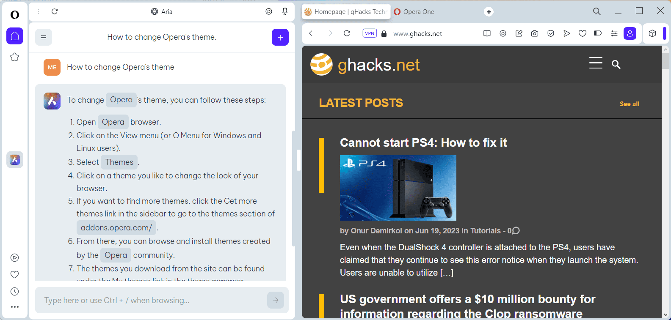Open Aria chat hamburger menu
671x320 pixels.
pos(44,37)
